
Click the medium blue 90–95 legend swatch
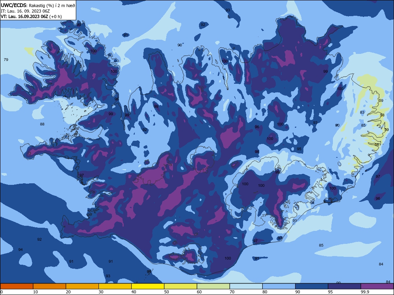pos(312,286)
